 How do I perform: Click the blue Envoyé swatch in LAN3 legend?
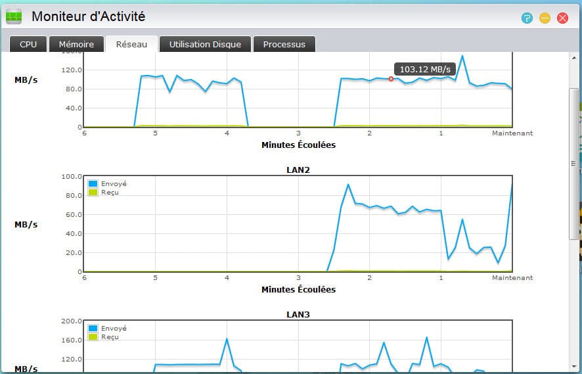pos(93,328)
